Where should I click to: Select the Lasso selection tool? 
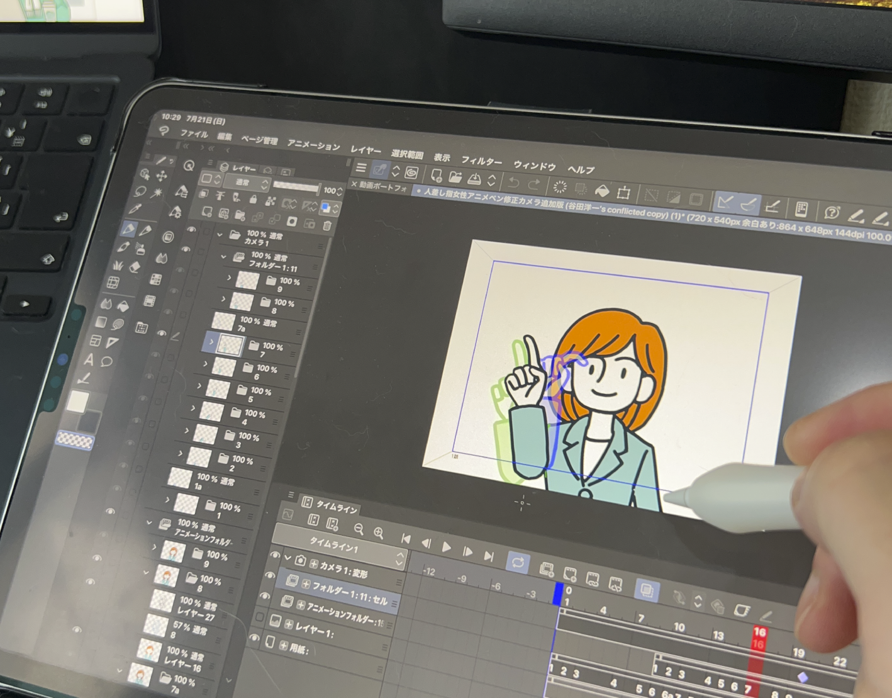[140, 190]
